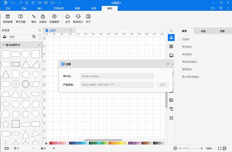Click the 检查更新 check update icon

pos(54,19)
